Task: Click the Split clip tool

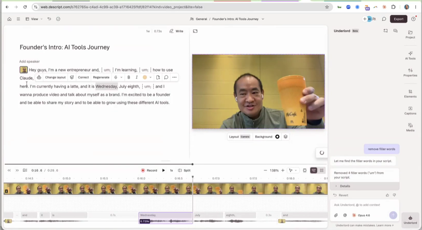Action: [x=184, y=170]
